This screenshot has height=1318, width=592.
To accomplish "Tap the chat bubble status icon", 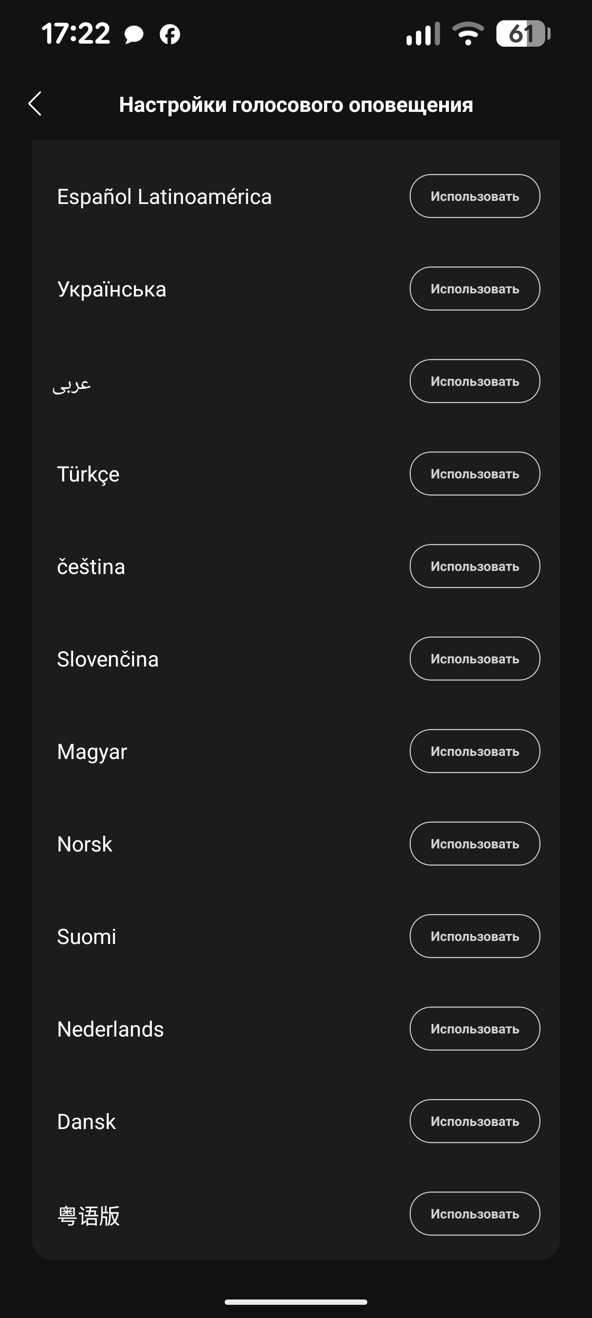I will (134, 34).
